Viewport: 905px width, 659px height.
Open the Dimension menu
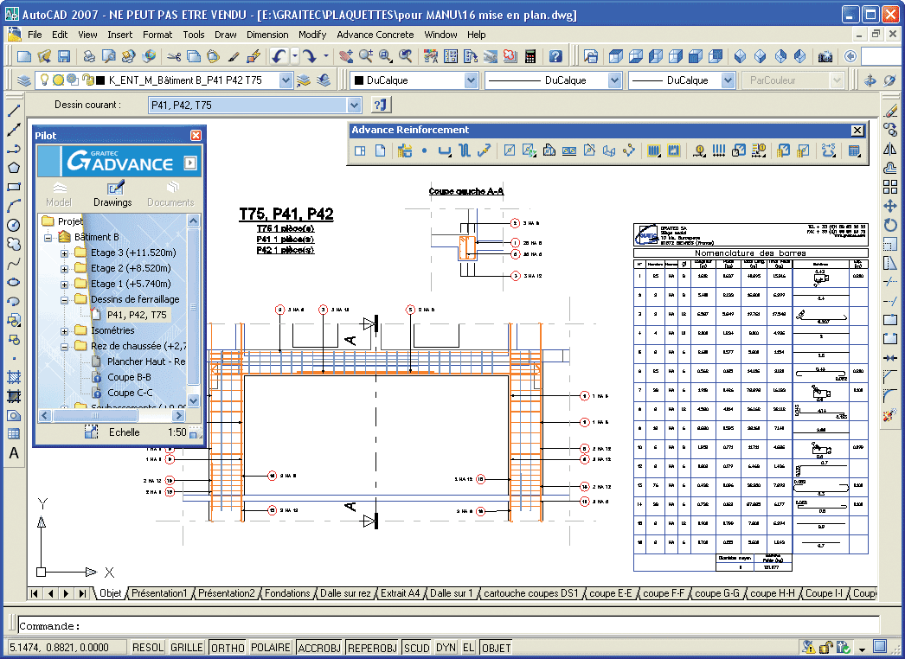coord(267,35)
